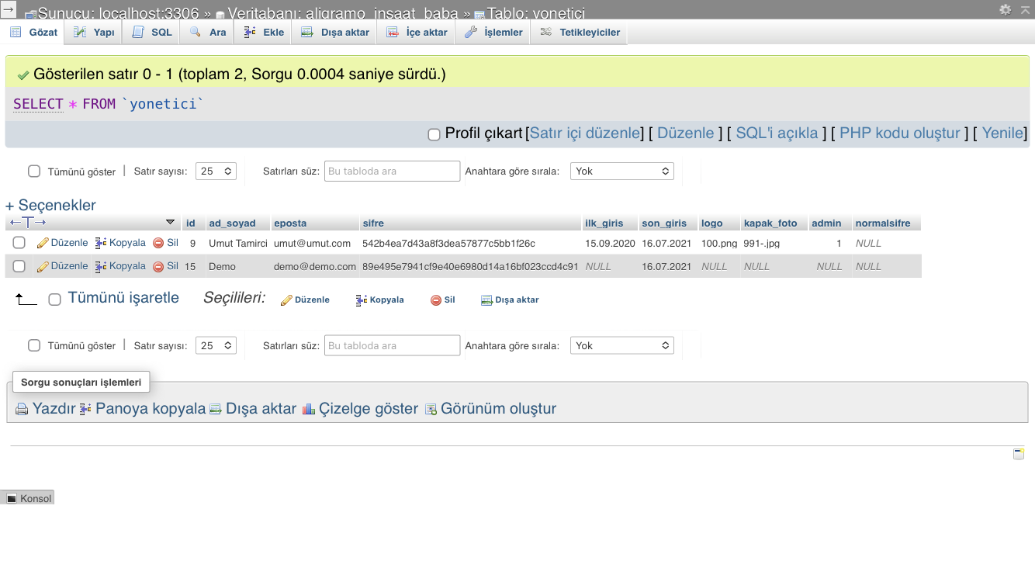Click the red delete icon for Demo row

pyautogui.click(x=158, y=267)
